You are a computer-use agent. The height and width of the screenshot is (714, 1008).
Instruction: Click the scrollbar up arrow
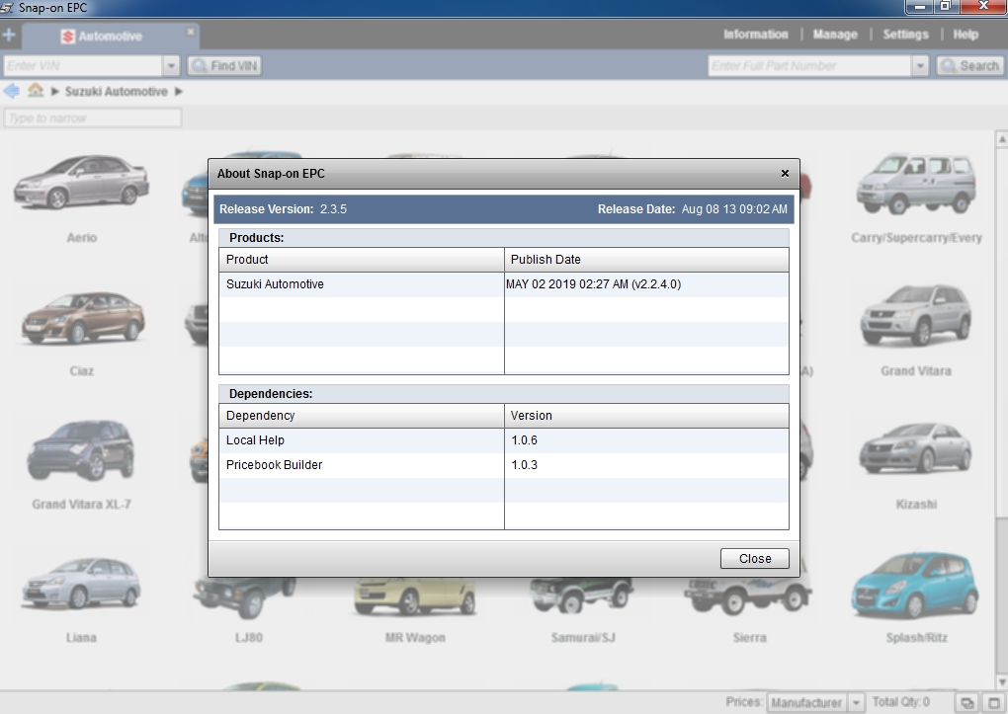click(x=1001, y=139)
